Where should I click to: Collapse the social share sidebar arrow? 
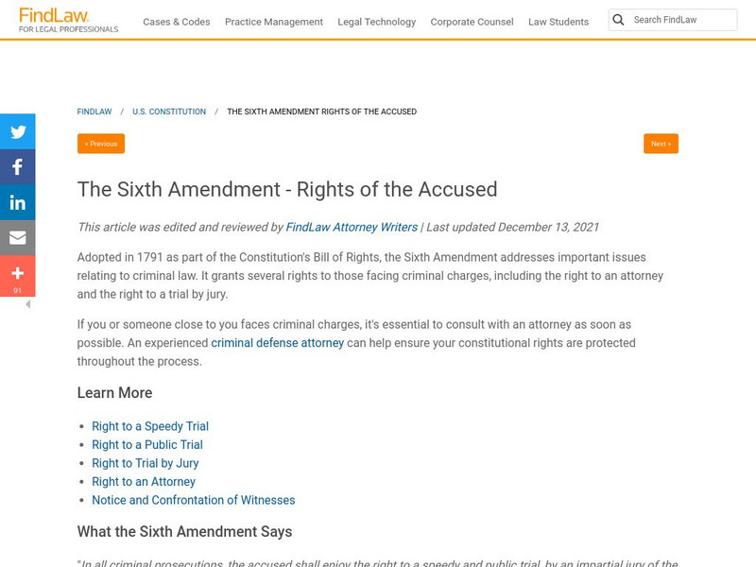click(27, 304)
